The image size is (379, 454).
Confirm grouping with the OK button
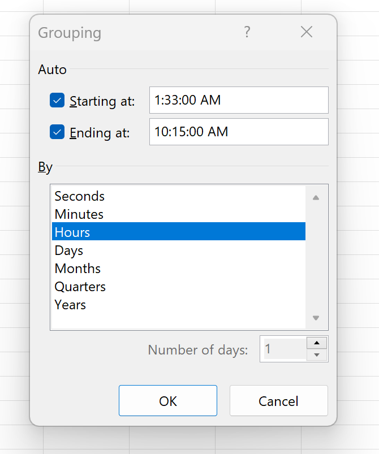(x=167, y=401)
